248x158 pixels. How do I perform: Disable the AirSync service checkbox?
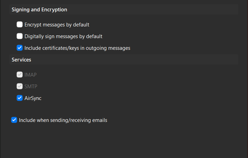(x=20, y=98)
